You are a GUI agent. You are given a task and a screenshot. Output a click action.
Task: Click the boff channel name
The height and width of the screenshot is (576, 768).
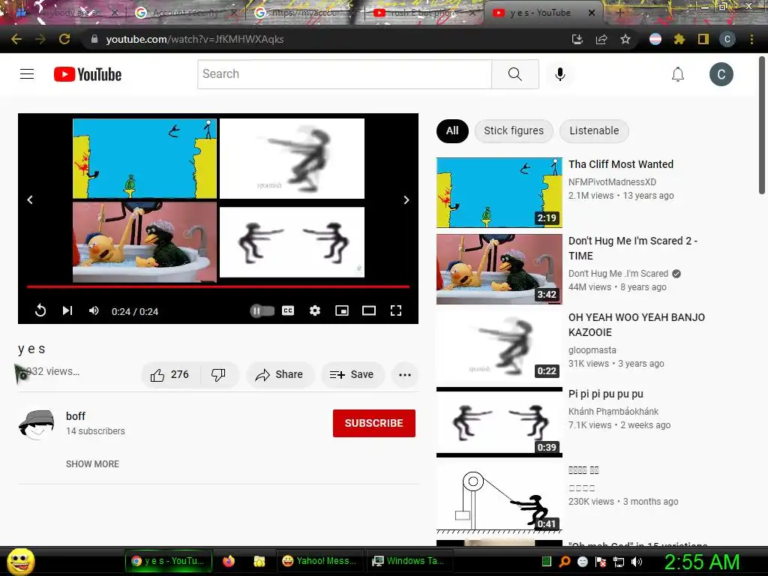coord(76,416)
